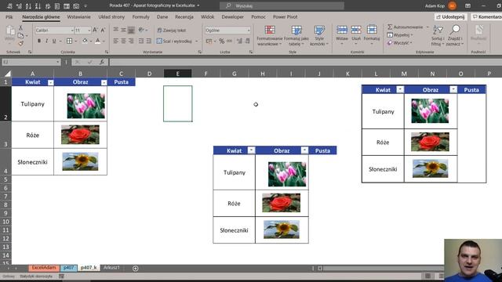
Task: Click in the Wyszukaj search box
Action: 282,5
